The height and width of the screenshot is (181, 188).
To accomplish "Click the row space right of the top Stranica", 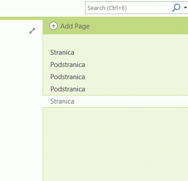I will (131, 52).
